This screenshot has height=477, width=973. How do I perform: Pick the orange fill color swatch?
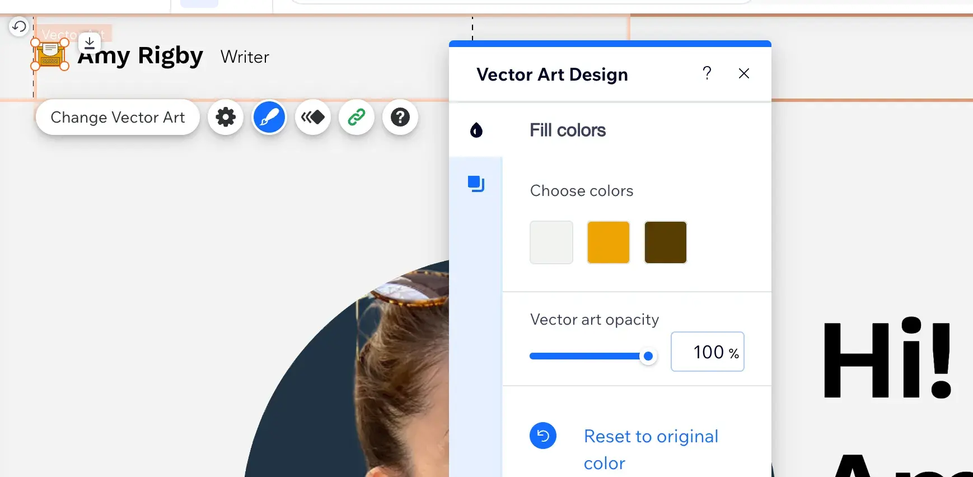pos(609,242)
